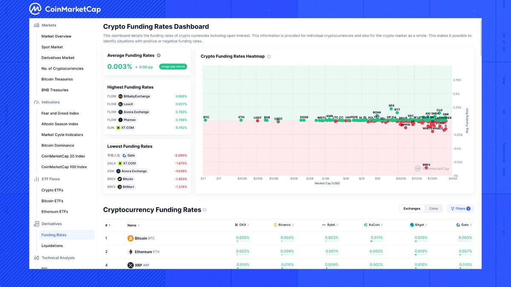Click the Technical Analysis icon in sidebar
Viewport: 511px width, 287px height.
(x=37, y=258)
